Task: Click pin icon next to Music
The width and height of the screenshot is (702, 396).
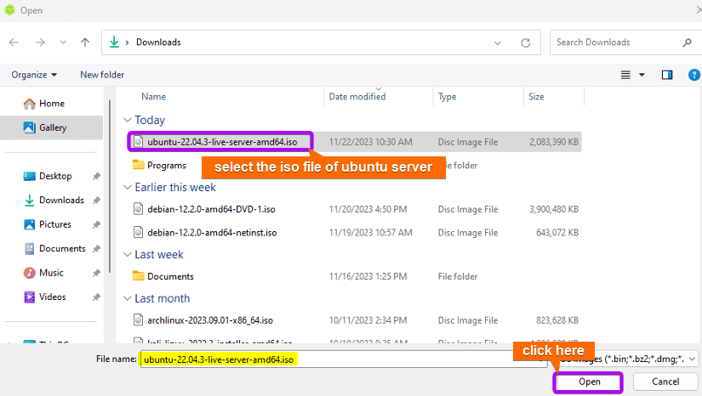Action: click(96, 273)
